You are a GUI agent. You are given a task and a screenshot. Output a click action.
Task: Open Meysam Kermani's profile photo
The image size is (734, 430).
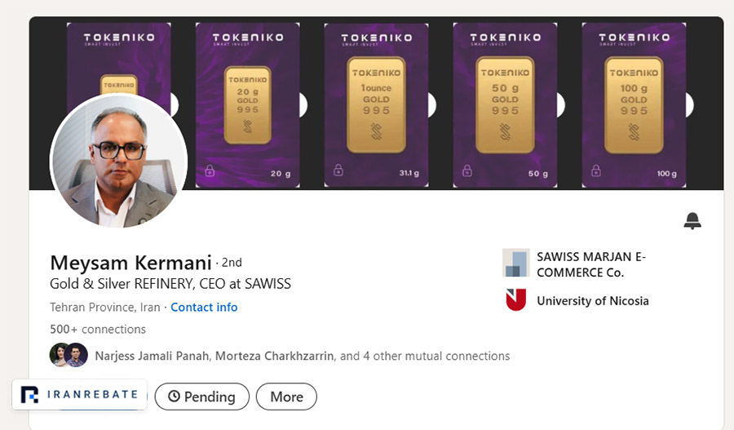pos(119,161)
